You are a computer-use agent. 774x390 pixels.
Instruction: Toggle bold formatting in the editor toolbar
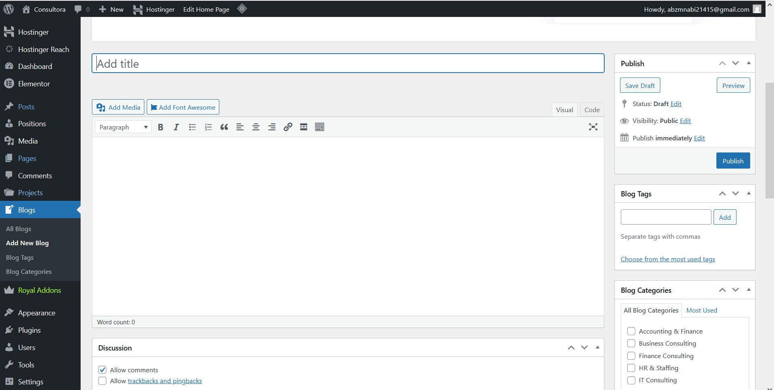pyautogui.click(x=160, y=127)
